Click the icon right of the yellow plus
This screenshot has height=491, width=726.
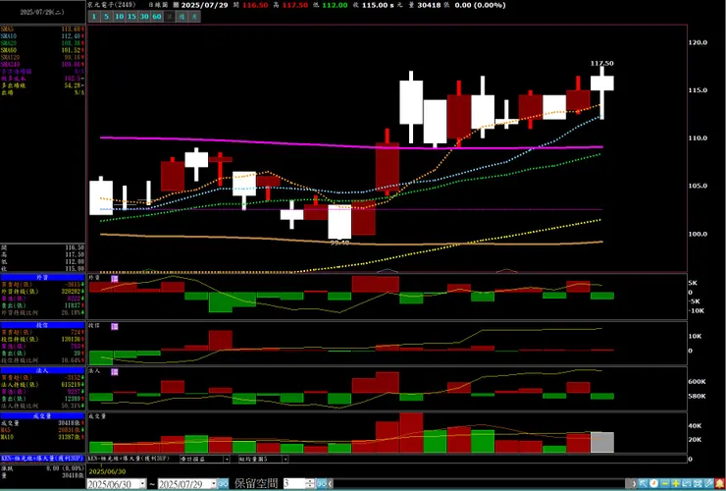(686, 483)
